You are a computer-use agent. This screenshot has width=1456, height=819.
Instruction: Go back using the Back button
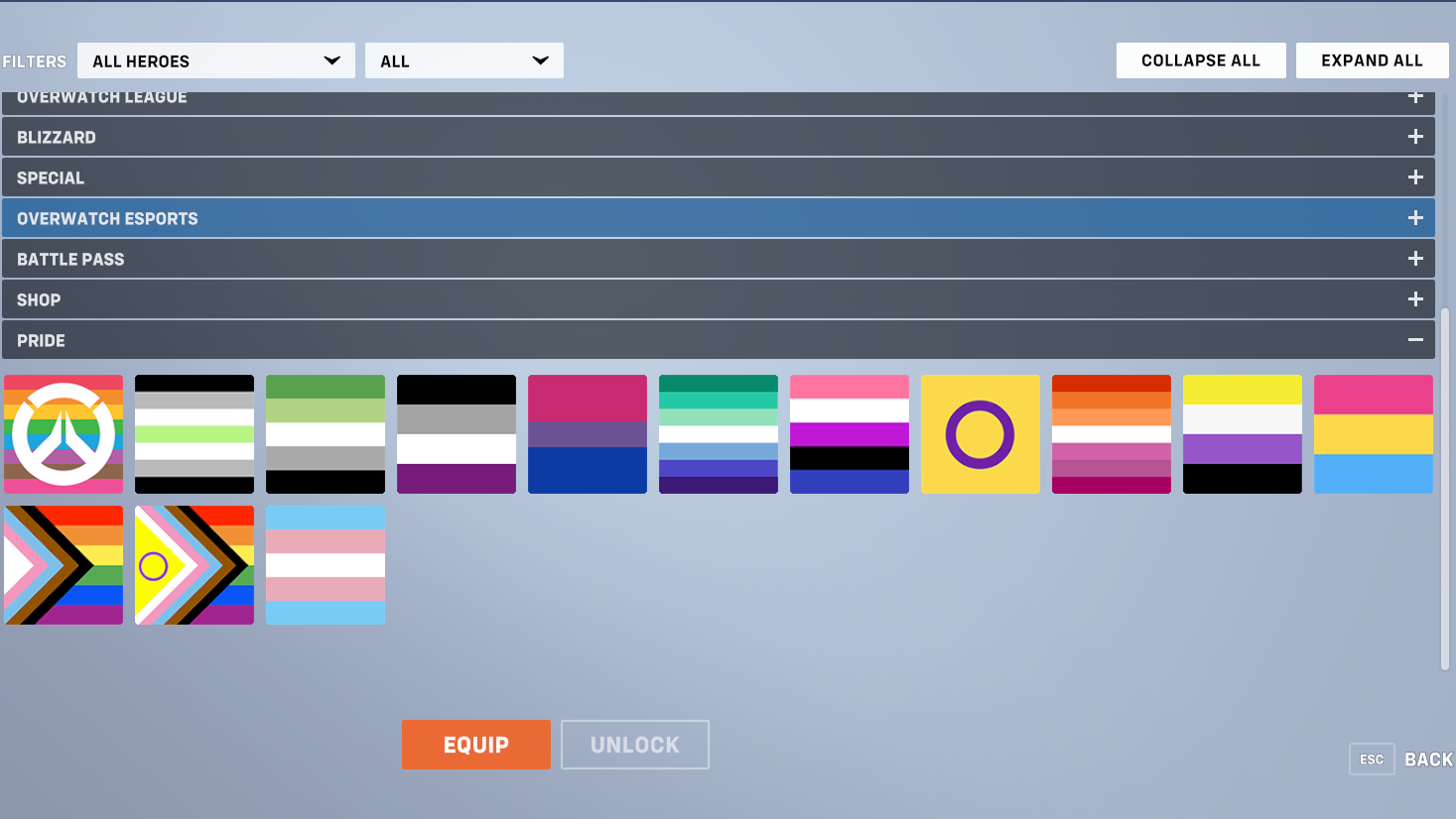tap(1428, 760)
